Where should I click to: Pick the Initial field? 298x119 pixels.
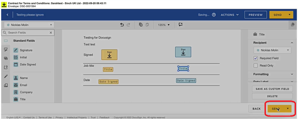click(x=20, y=57)
